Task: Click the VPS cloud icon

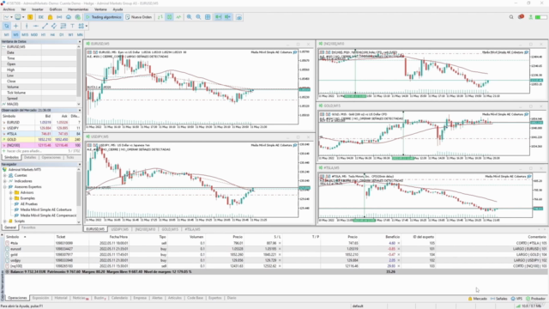Action: click(69, 17)
